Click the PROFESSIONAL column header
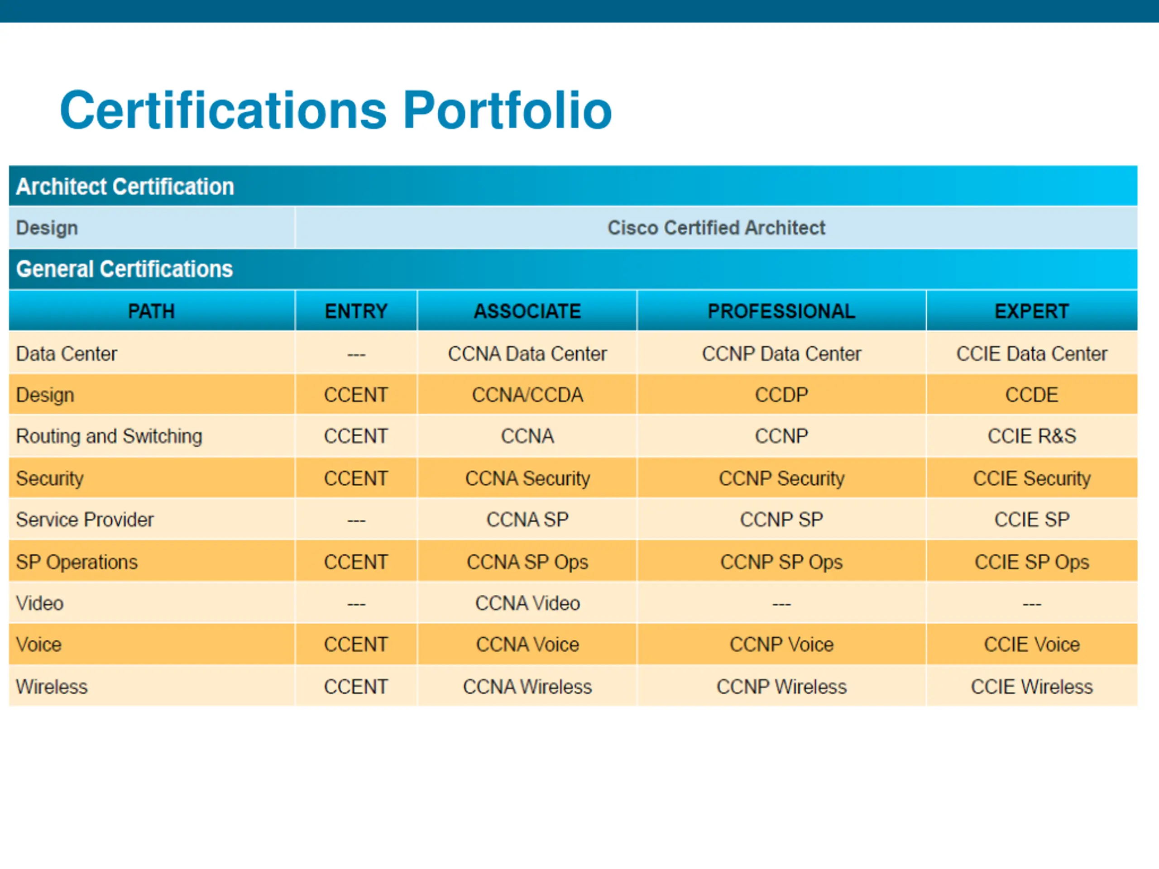 pos(781,310)
